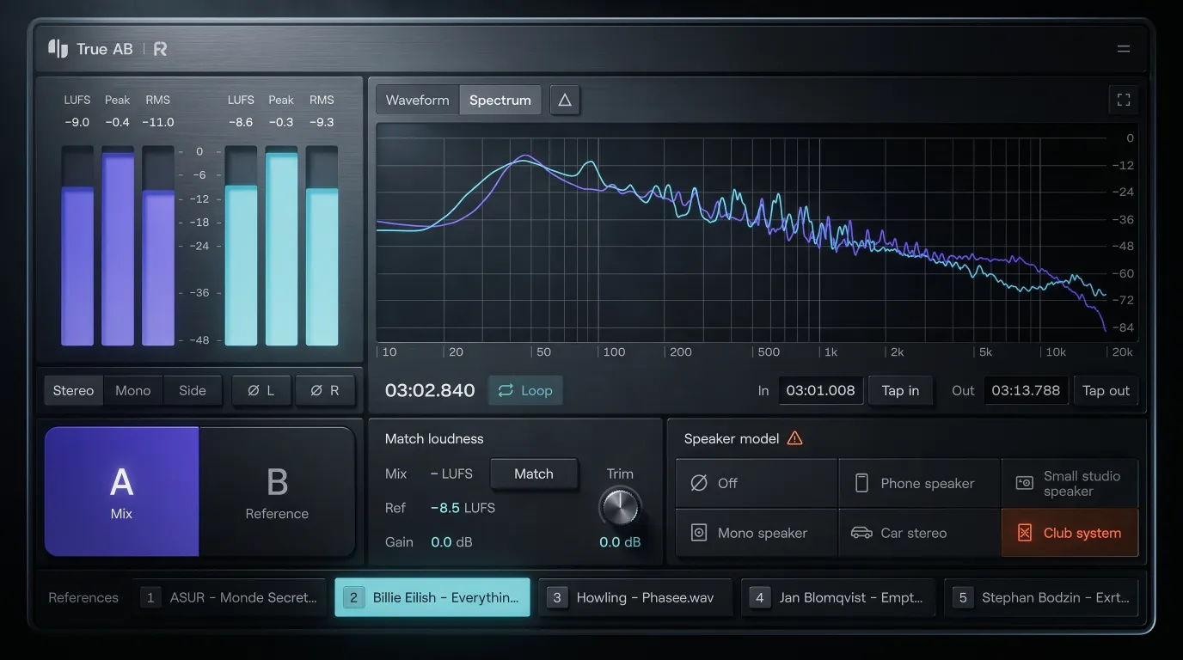The image size is (1183, 660).
Task: Switch to A Mix source
Action: [122, 492]
